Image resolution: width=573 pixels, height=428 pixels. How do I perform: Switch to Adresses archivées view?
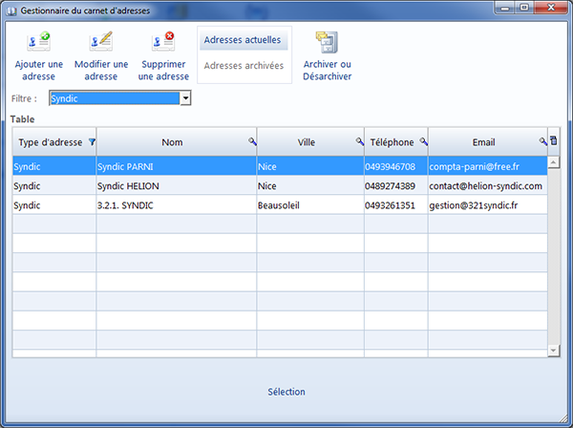click(244, 66)
